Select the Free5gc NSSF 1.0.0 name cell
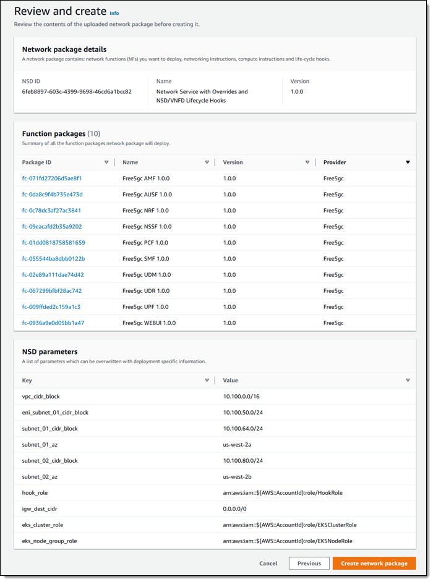Viewport: 433px width, 582px height. click(147, 226)
